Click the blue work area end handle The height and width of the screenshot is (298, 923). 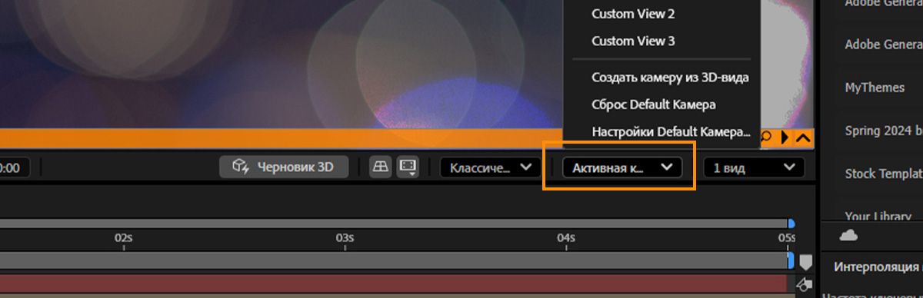click(790, 260)
